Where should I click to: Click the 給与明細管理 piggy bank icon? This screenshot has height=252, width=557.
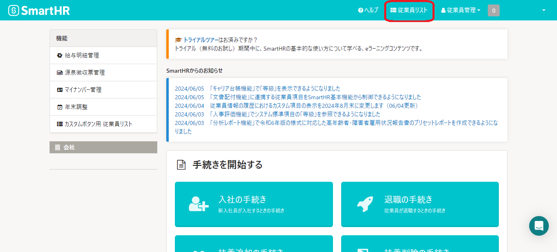pos(60,56)
